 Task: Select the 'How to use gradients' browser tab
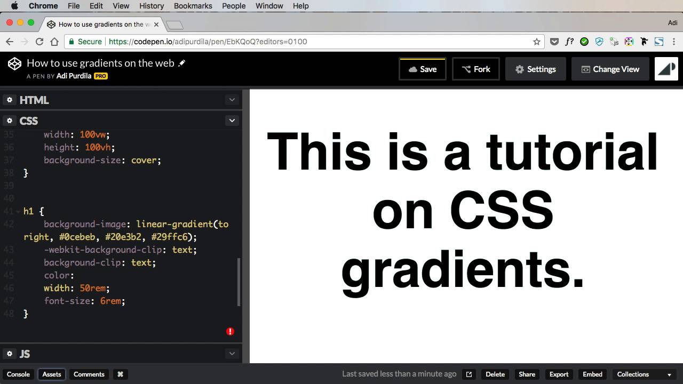coord(101,24)
